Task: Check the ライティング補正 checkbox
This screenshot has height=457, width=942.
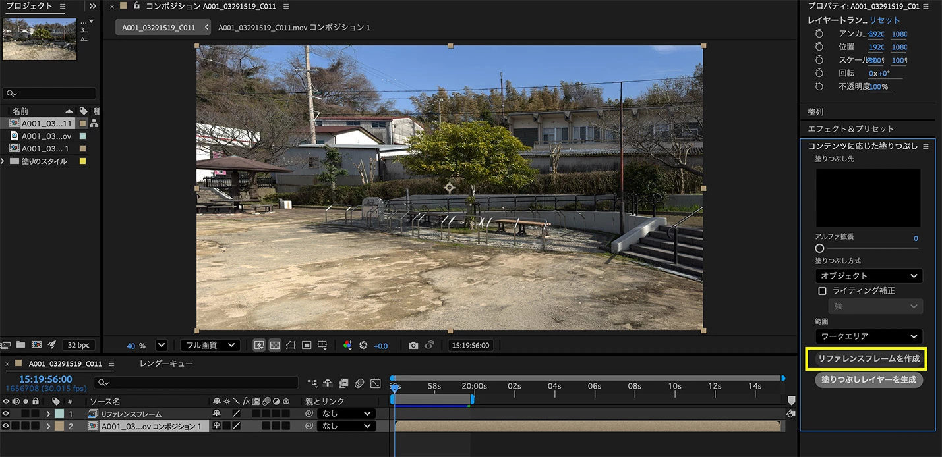Action: [x=822, y=290]
